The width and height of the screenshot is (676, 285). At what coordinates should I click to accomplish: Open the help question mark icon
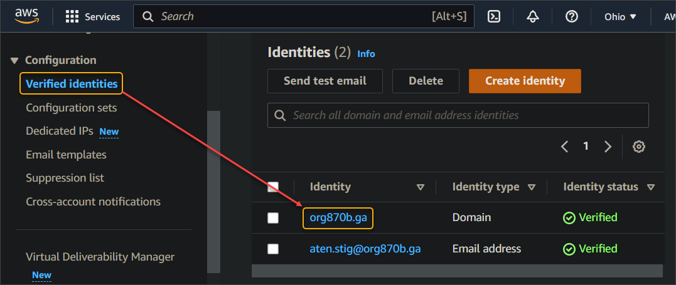tap(572, 17)
